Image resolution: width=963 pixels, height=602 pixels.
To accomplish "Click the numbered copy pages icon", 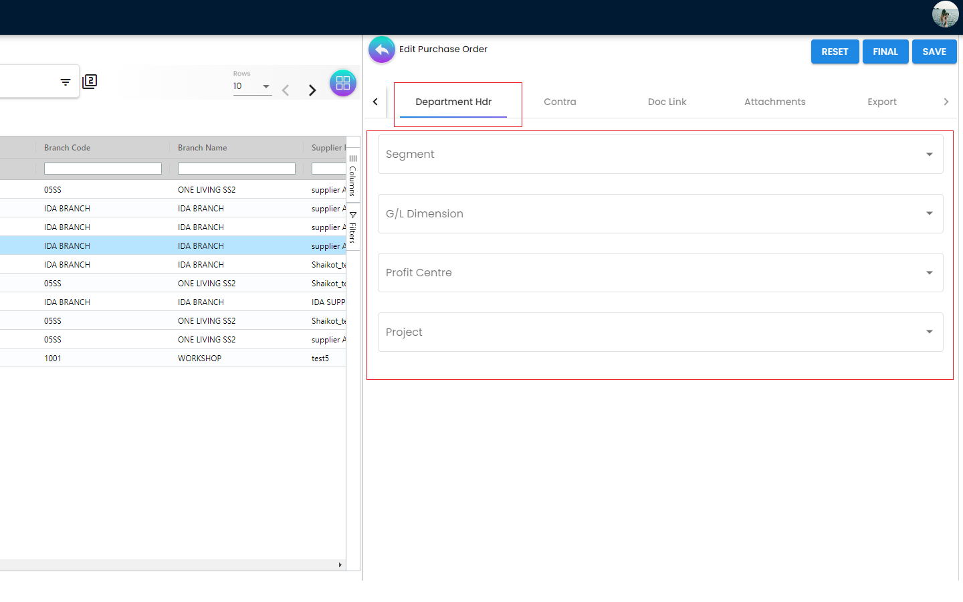I will [x=90, y=82].
